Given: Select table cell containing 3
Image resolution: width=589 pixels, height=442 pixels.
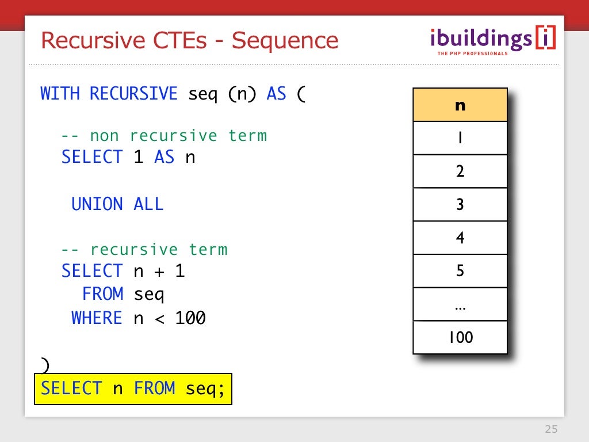Looking at the screenshot, I should [x=460, y=204].
